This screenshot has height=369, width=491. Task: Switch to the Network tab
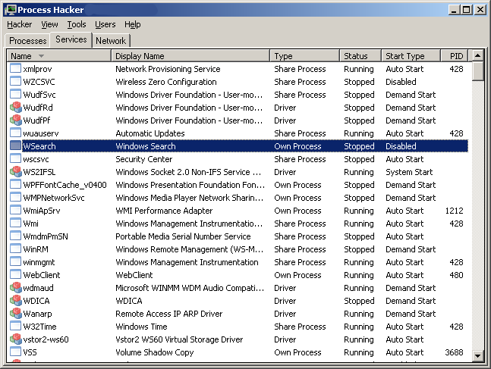click(111, 41)
